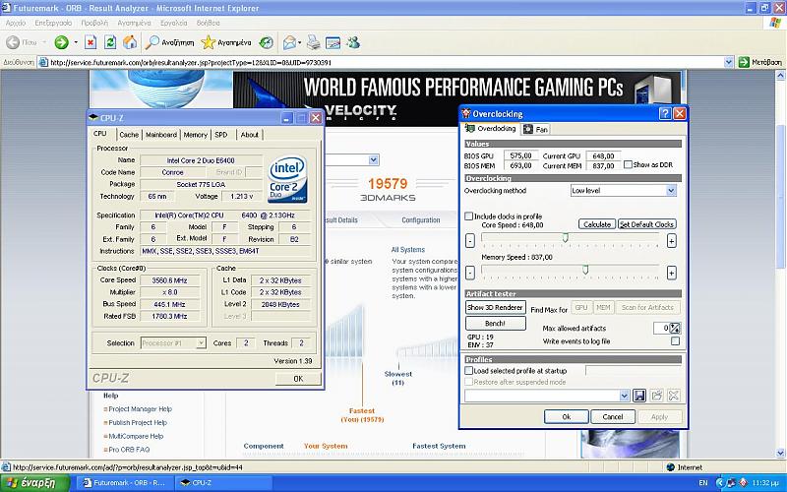
Task: Open the Messenger toolbar icon
Action: (353, 42)
